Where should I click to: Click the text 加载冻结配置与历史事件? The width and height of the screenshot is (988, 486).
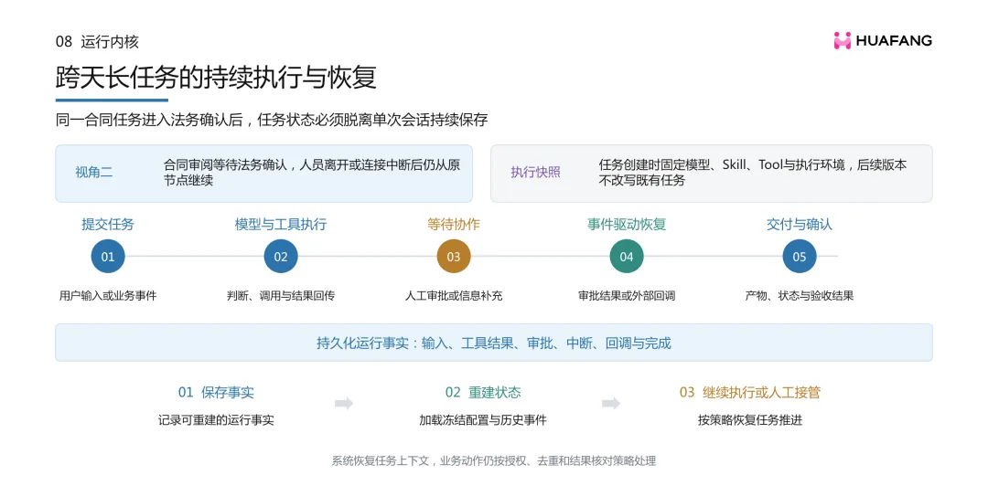[483, 420]
